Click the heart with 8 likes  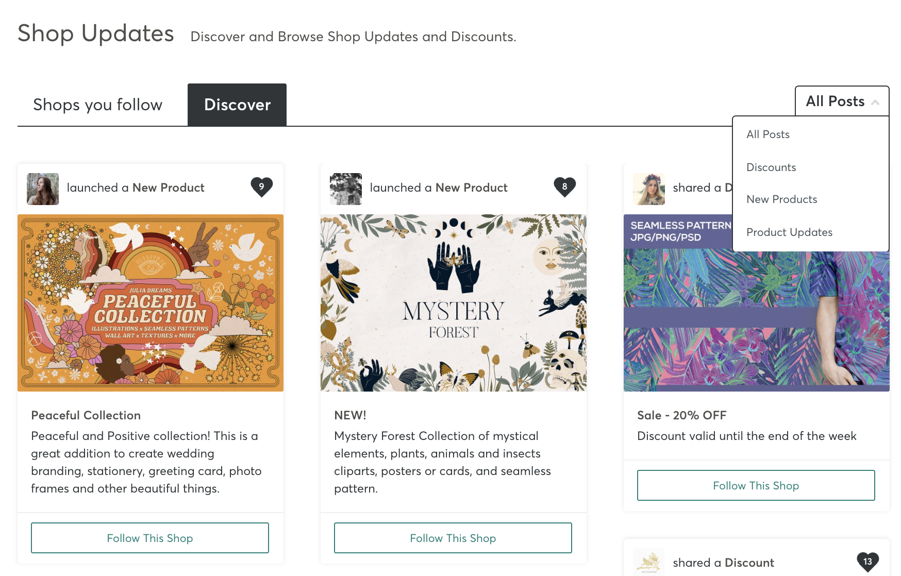(564, 187)
